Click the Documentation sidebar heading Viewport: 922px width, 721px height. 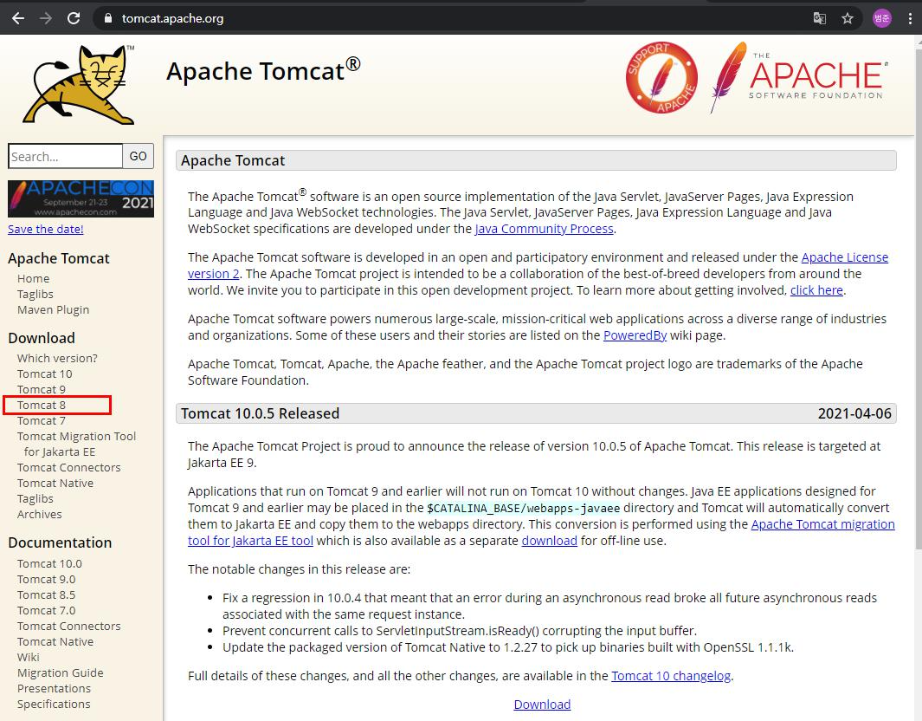click(x=60, y=542)
